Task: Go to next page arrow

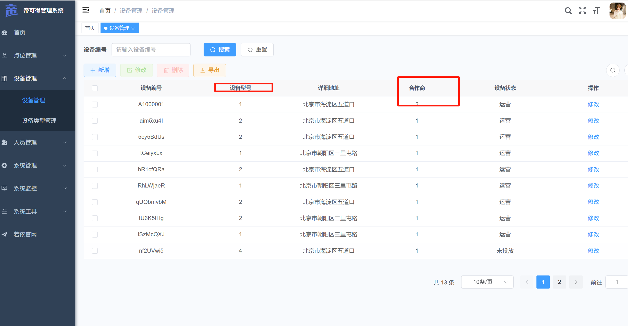Action: coord(576,282)
